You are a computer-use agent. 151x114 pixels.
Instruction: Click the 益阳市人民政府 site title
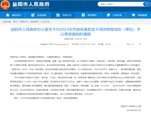pos(31,4)
